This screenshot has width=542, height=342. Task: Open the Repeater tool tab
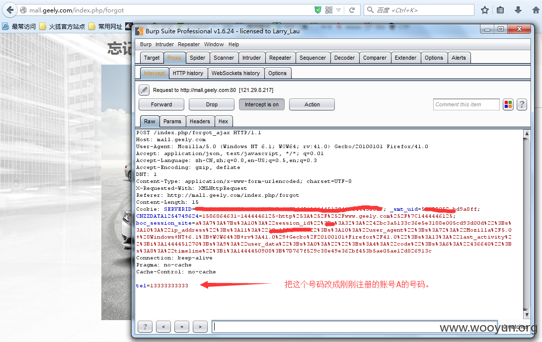click(x=280, y=58)
